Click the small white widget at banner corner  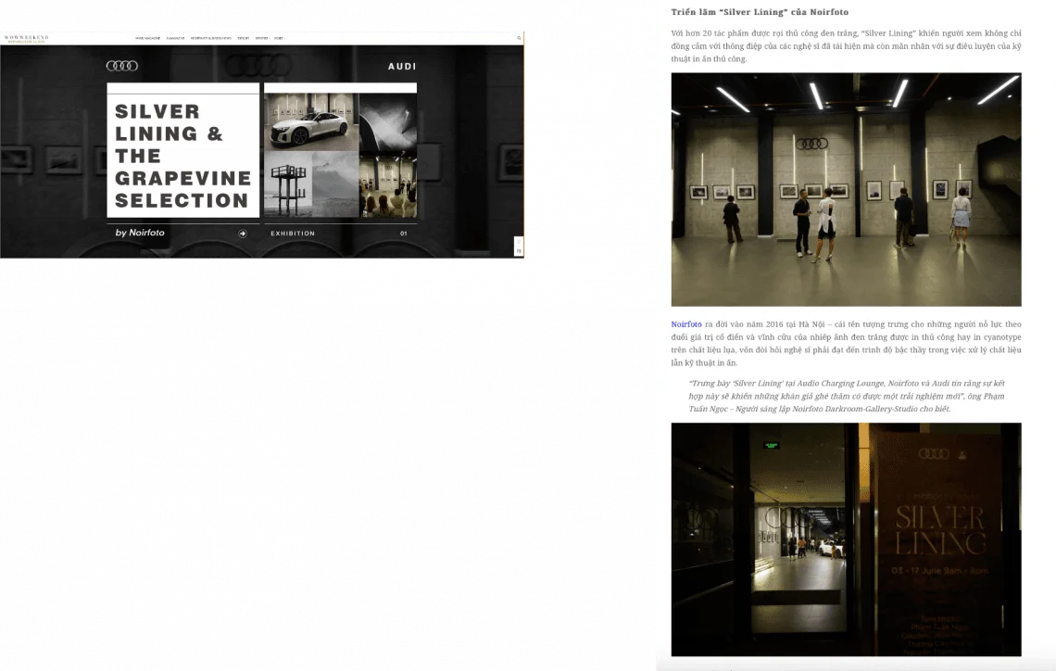(x=519, y=247)
